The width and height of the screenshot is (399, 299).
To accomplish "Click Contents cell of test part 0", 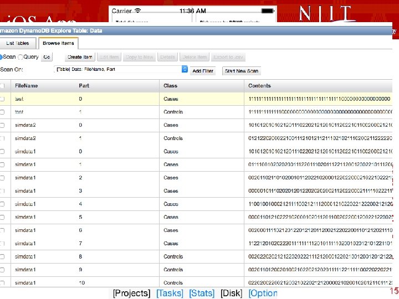I will [x=319, y=99].
